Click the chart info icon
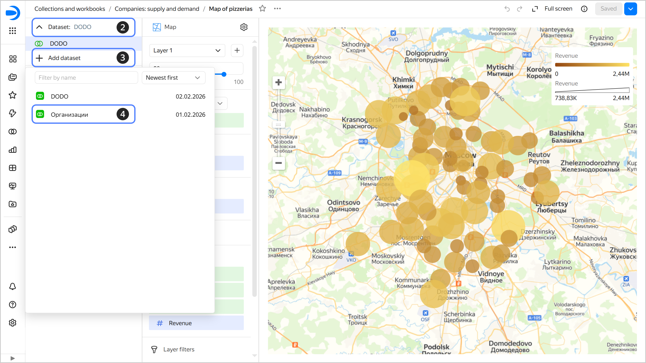646x363 pixels. [584, 9]
